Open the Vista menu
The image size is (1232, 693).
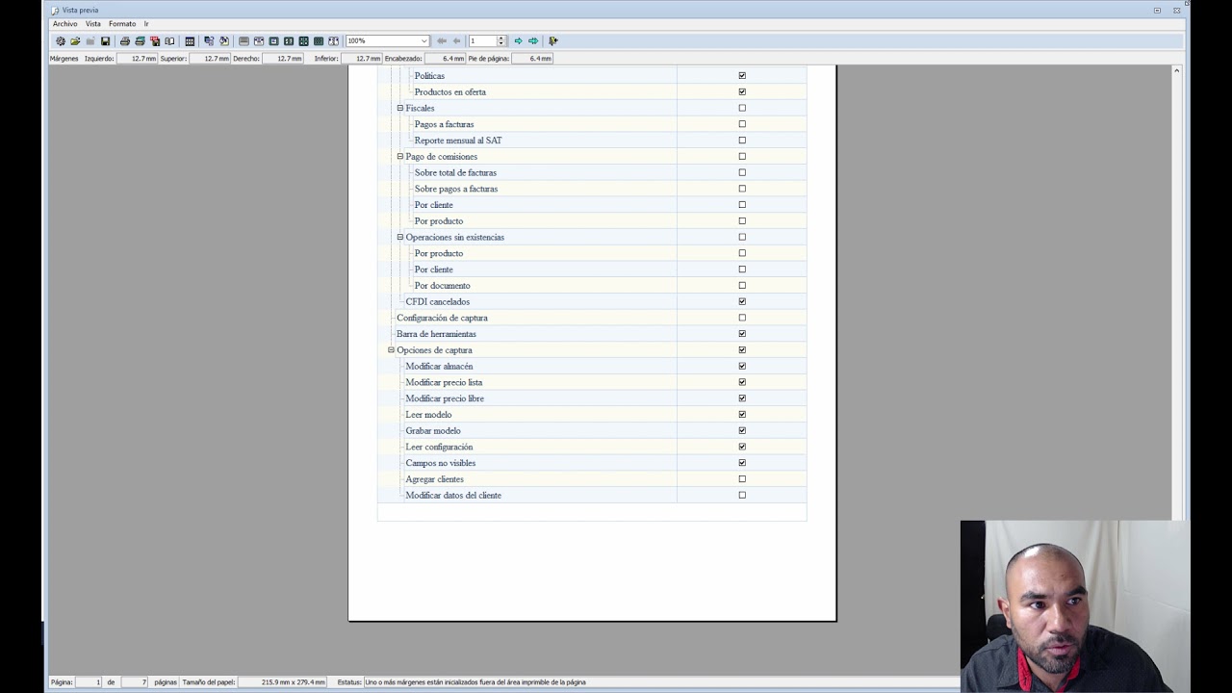(92, 23)
